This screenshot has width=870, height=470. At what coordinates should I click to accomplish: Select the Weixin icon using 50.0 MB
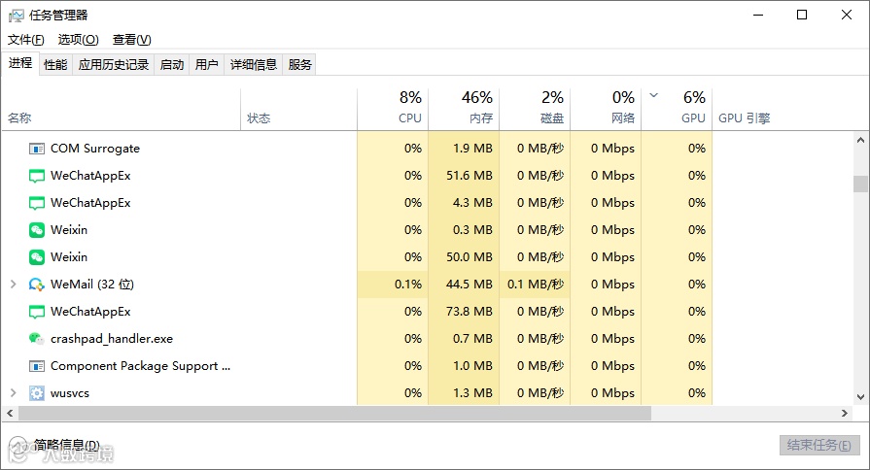pos(37,257)
